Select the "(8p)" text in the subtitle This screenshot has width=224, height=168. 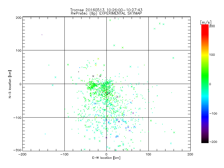click(x=94, y=13)
